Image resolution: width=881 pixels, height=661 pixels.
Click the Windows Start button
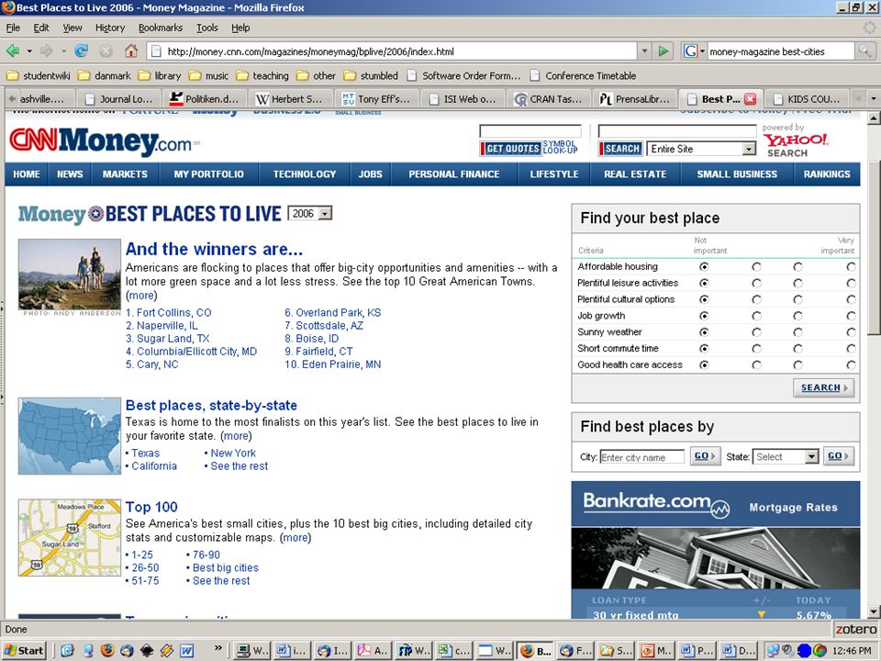(x=24, y=650)
